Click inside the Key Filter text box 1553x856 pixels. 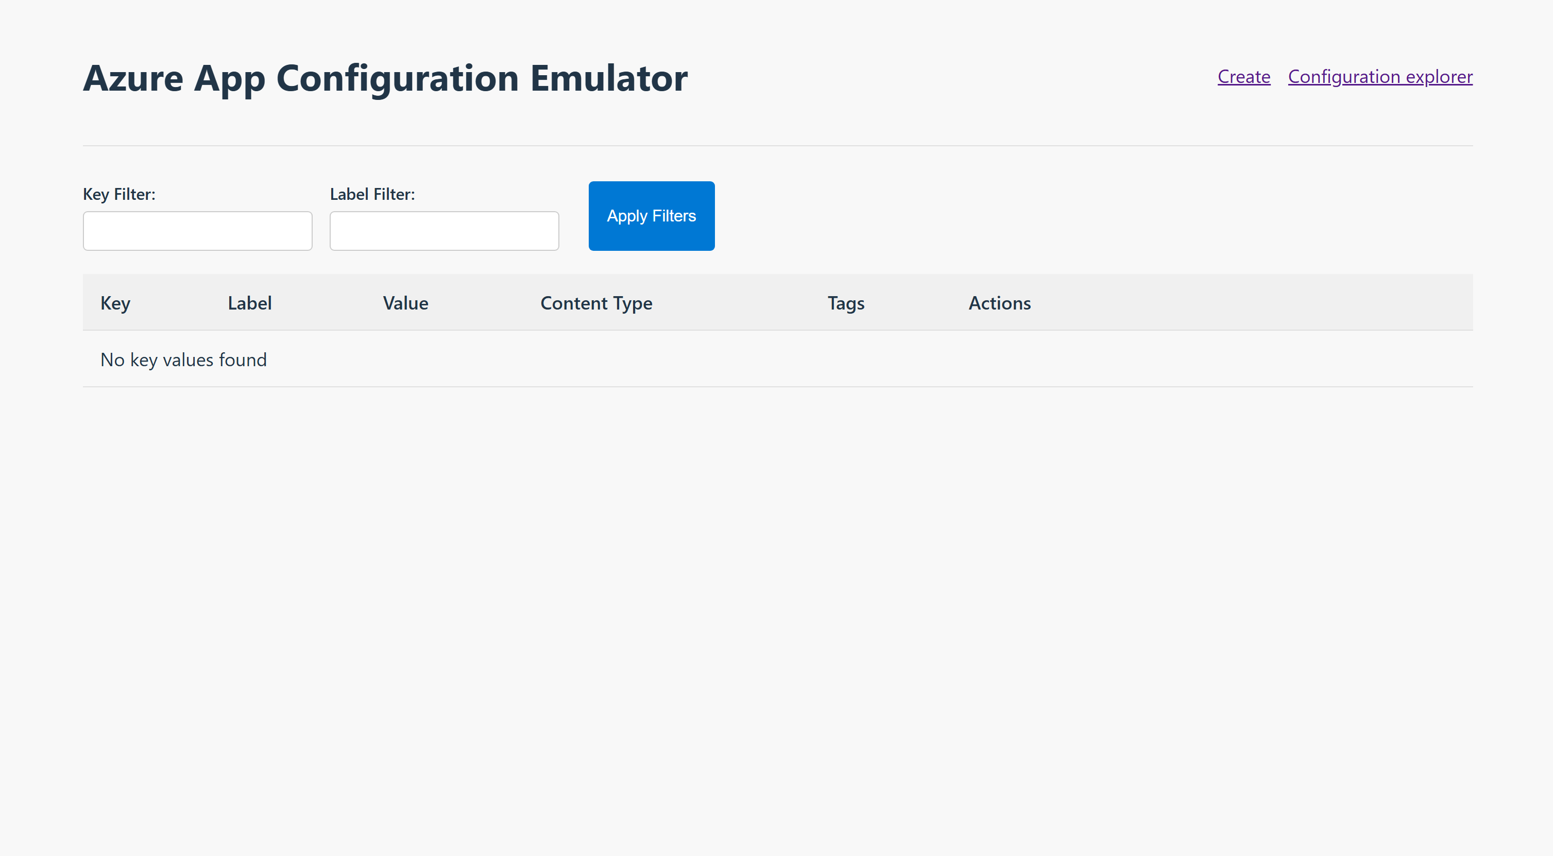[197, 231]
